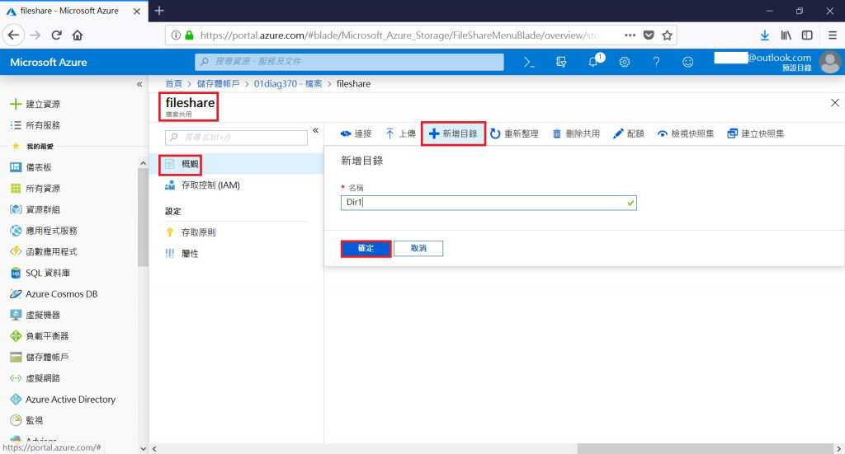Image resolution: width=845 pixels, height=454 pixels.
Task: Close the fileshare blade
Action: click(x=835, y=103)
